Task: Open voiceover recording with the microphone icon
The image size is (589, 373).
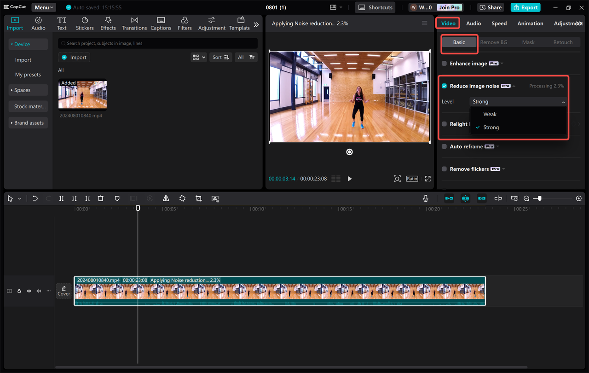Action: tap(426, 198)
